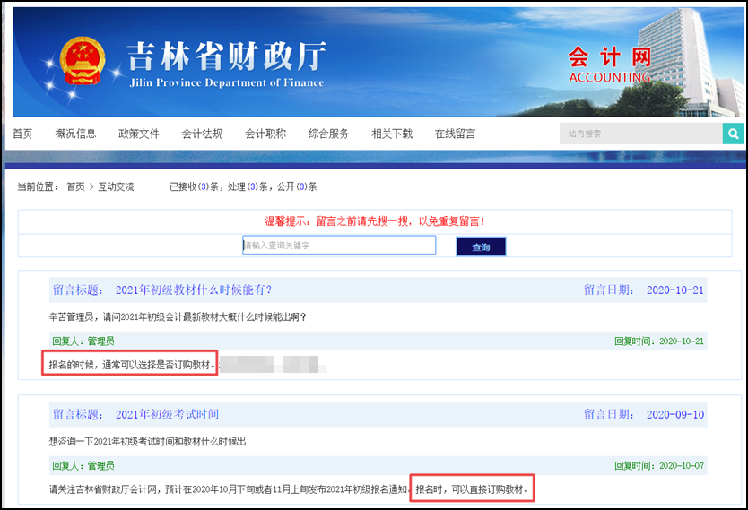Select the message date 2020-10-21
Image resolution: width=748 pixels, height=510 pixels.
pyautogui.click(x=675, y=290)
